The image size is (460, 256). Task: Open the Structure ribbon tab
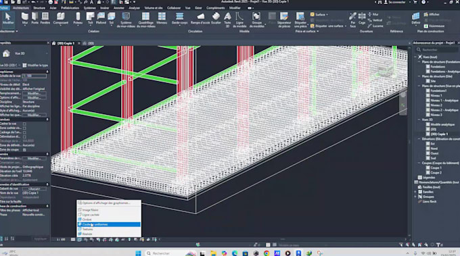tap(39, 8)
